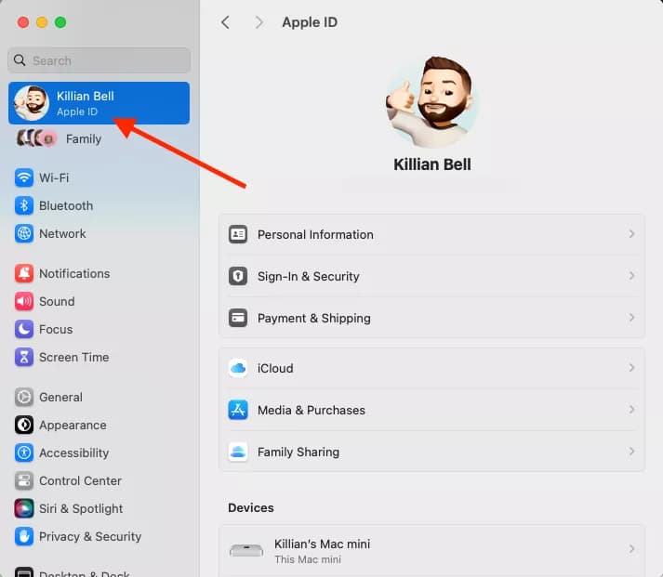
Task: Open Network label in sidebar
Action: pos(62,233)
